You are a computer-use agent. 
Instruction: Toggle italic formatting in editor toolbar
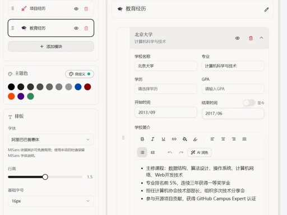pos(152,139)
